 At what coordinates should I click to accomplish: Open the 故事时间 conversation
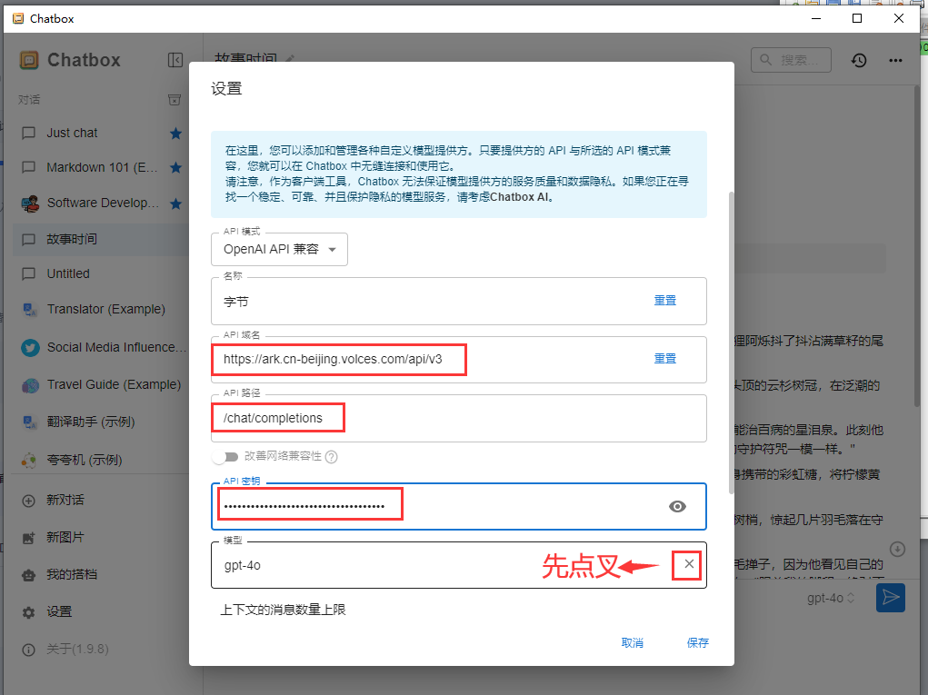point(101,239)
